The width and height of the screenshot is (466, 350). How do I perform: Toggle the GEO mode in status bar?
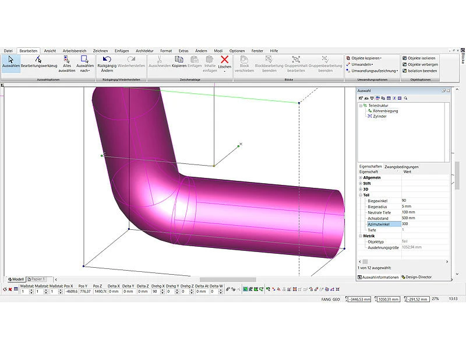(x=336, y=299)
